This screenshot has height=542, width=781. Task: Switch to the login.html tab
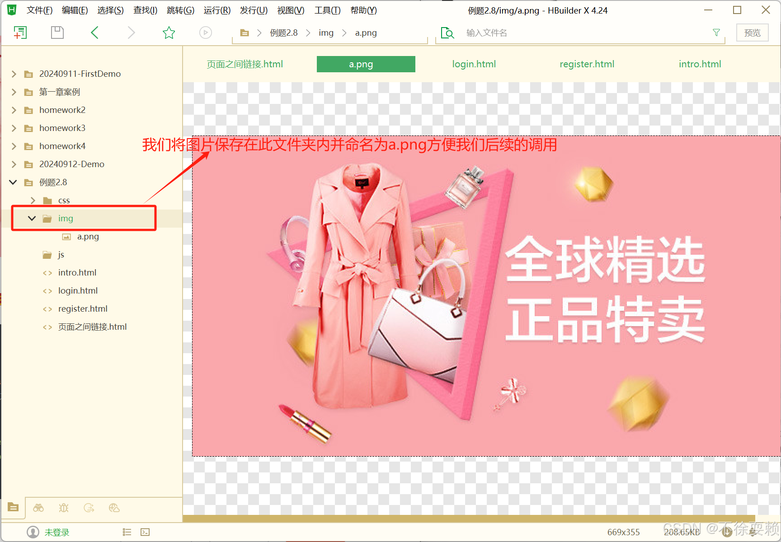474,64
